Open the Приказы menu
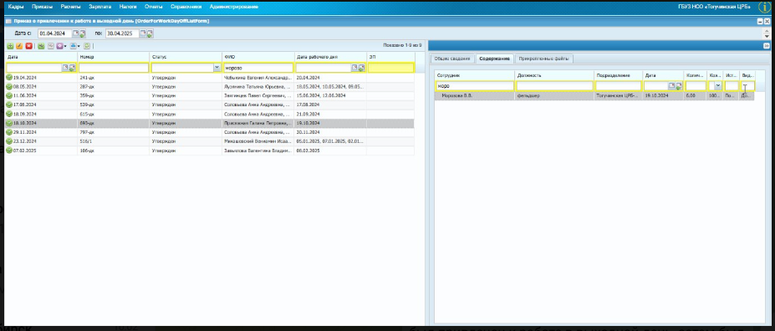The image size is (775, 331). click(x=43, y=7)
